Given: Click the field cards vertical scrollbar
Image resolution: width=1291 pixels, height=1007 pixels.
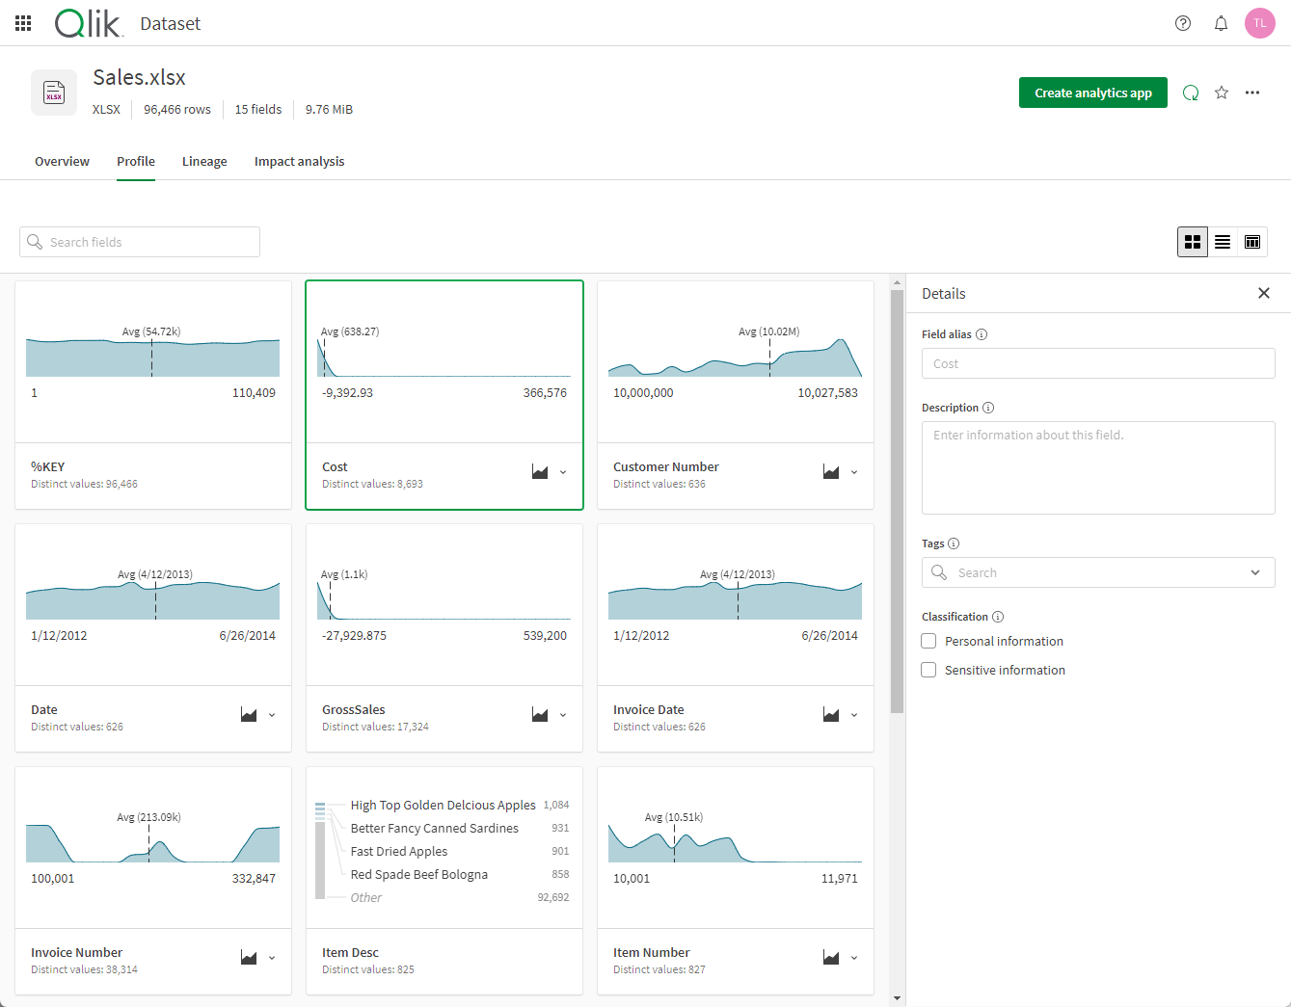Looking at the screenshot, I should click(x=897, y=501).
